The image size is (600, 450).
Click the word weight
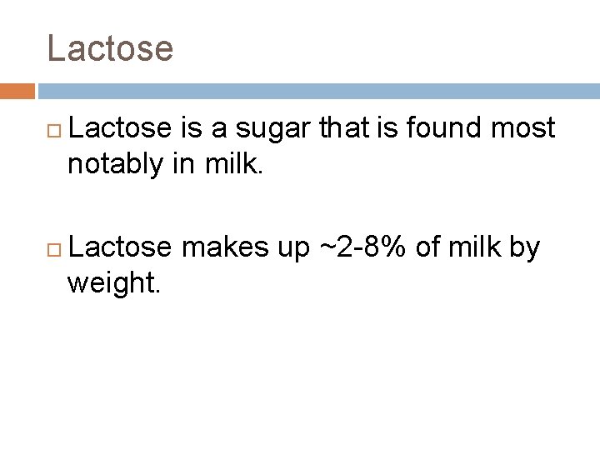coord(113,283)
